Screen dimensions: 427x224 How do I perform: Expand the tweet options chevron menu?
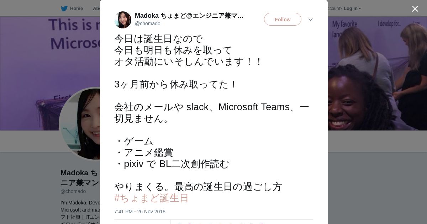[310, 20]
